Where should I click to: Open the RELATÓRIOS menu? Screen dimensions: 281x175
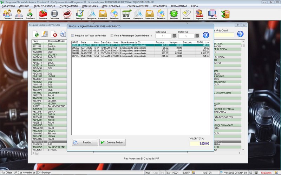tap(160, 6)
